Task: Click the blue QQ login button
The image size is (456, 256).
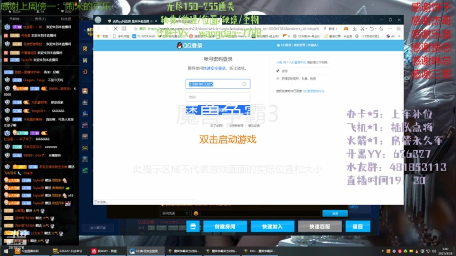Action: tap(218, 110)
